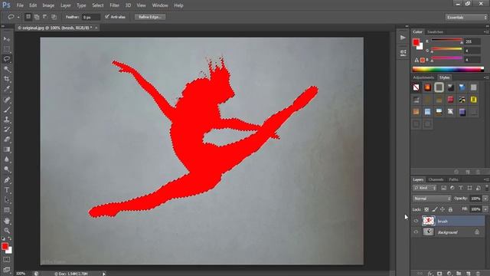This screenshot has height=276, width=490.
Task: Click Add to selection mode icon
Action: tap(37, 17)
